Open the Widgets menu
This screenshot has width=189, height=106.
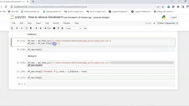66,23
